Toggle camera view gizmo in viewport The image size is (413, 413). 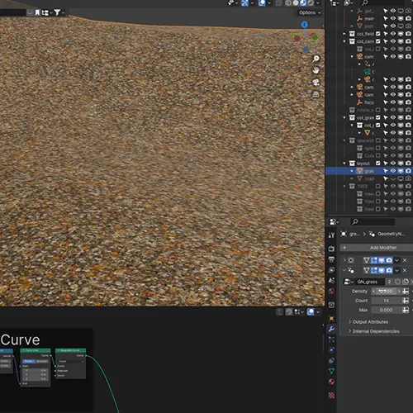pos(316,83)
